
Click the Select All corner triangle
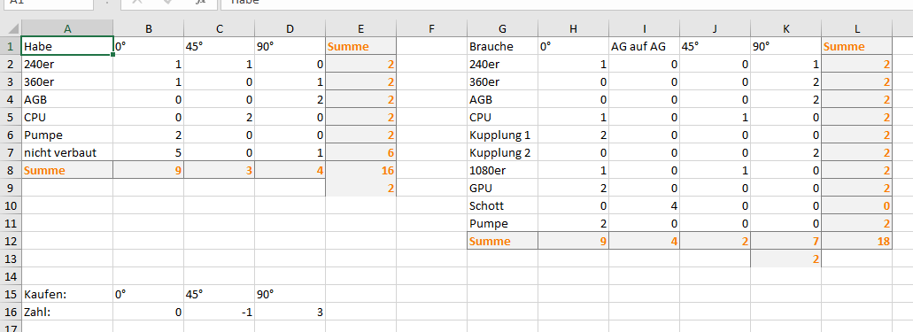11,27
